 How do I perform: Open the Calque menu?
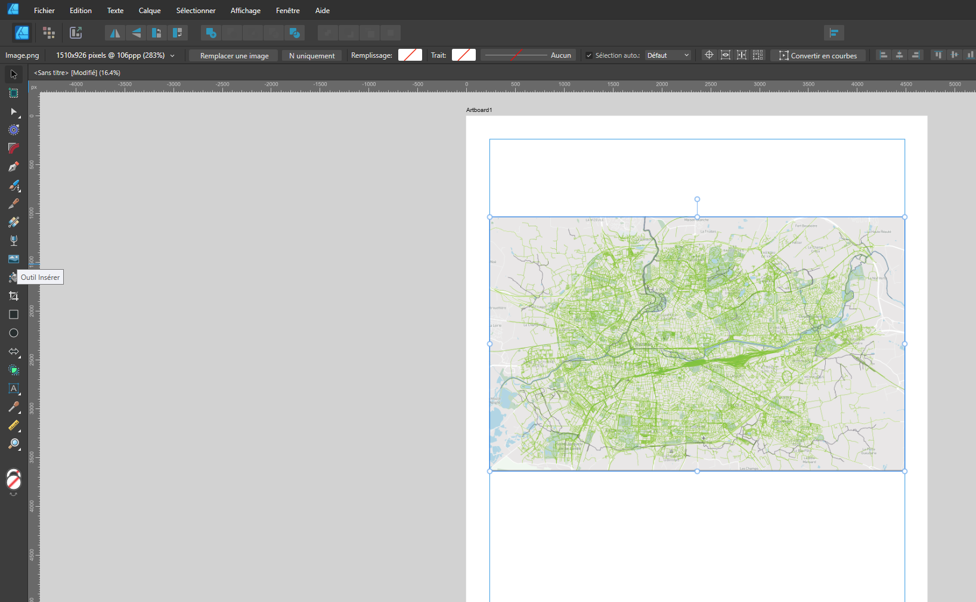tap(150, 11)
